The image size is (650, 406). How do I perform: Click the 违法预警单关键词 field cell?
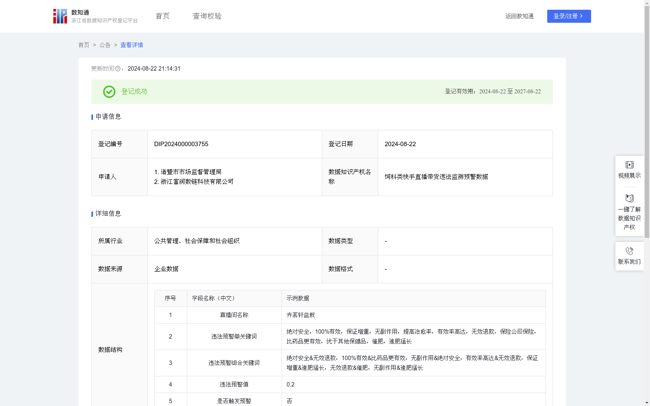coord(234,337)
